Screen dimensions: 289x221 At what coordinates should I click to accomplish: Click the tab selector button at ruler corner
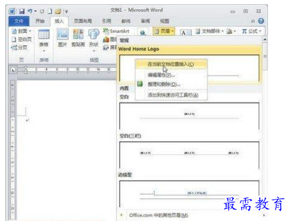[13, 70]
